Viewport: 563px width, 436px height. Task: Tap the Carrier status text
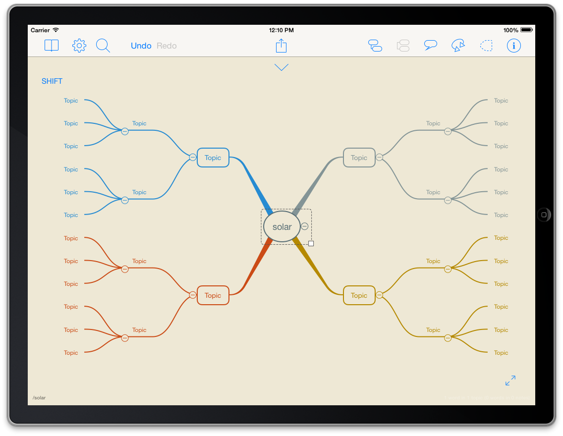pyautogui.click(x=40, y=30)
